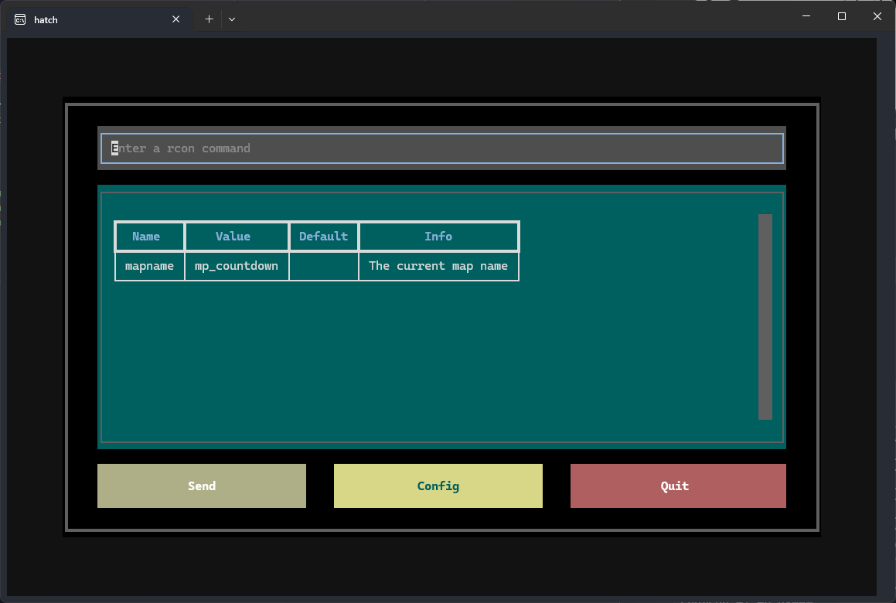896x603 pixels.
Task: Click the Value column header
Action: pyautogui.click(x=233, y=237)
